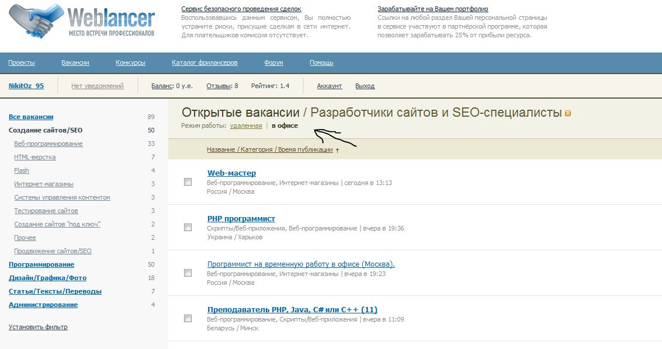Show Все вакансии in the sidebar
The width and height of the screenshot is (662, 349).
31,117
